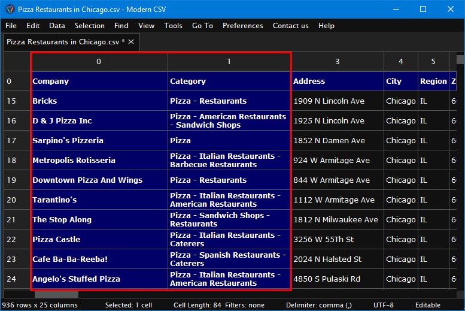The width and height of the screenshot is (465, 311).
Task: Open the Go To menu
Action: click(x=202, y=26)
